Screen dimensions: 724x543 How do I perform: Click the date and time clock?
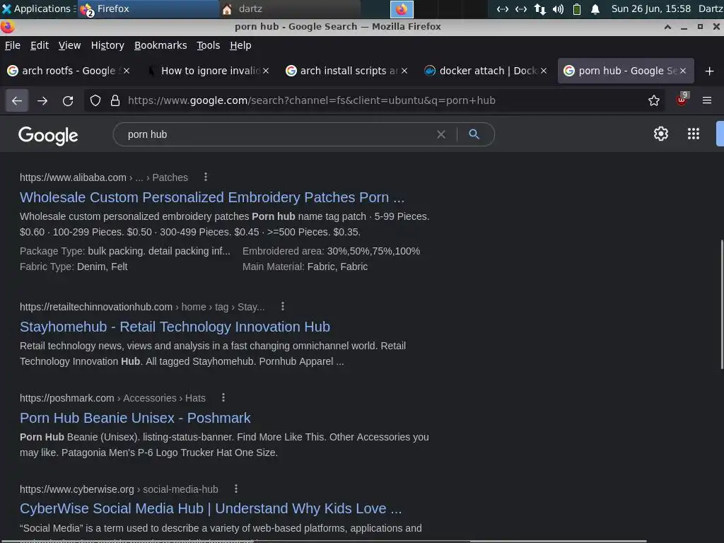pyautogui.click(x=651, y=8)
